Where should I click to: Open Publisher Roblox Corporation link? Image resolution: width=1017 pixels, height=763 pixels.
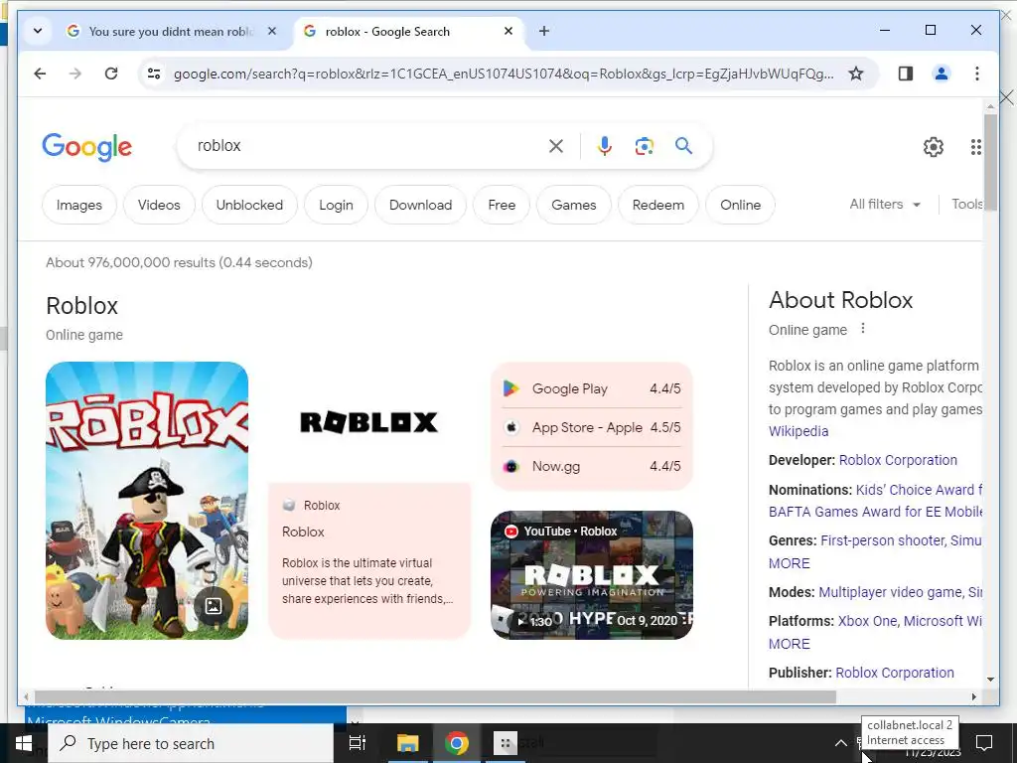click(x=895, y=673)
